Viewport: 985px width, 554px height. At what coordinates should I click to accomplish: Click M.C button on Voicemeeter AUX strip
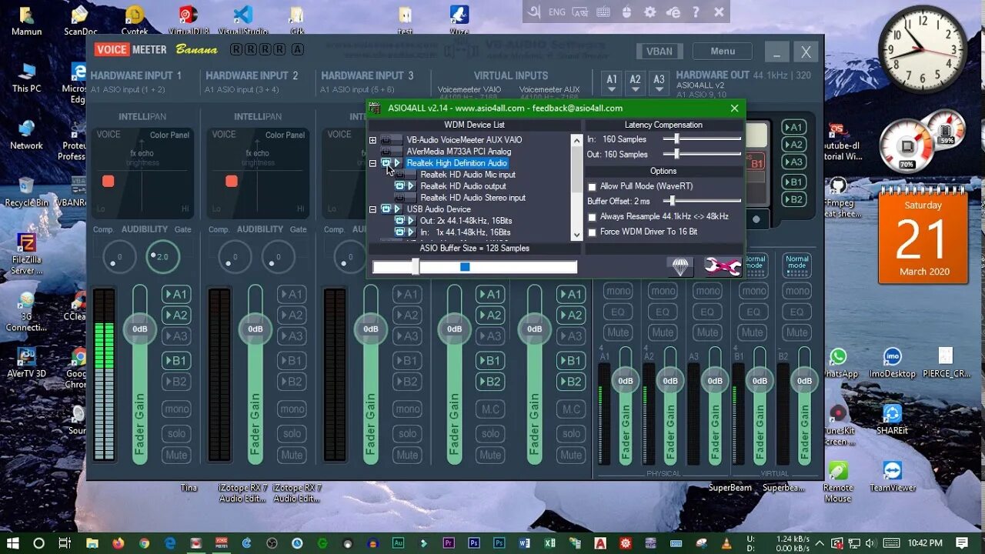570,409
